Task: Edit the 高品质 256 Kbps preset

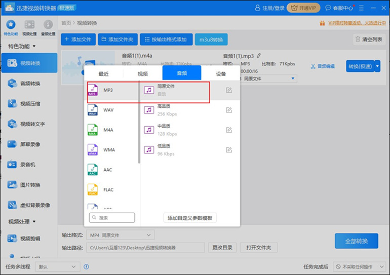Action: (x=229, y=110)
